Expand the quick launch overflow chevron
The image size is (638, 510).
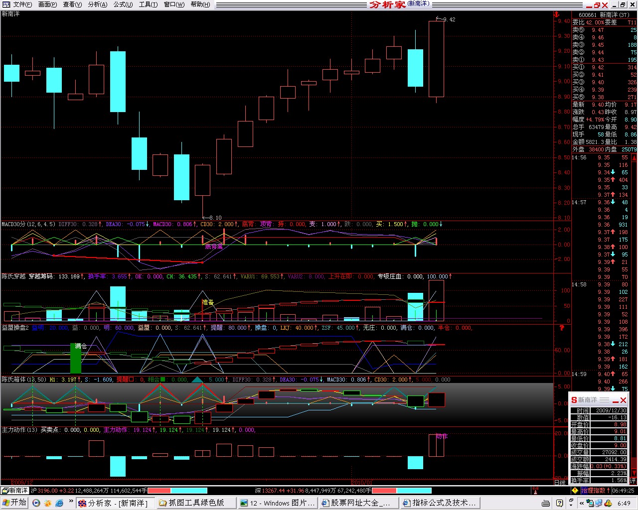pos(71,502)
